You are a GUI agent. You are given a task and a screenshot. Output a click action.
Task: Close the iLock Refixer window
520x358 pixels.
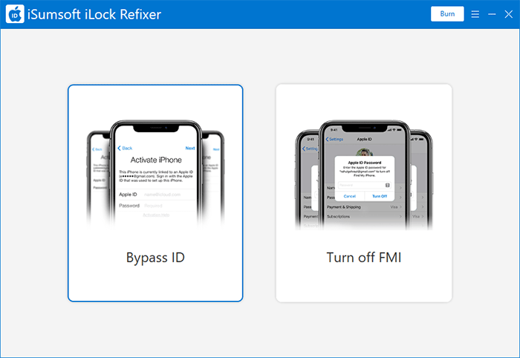coord(508,14)
